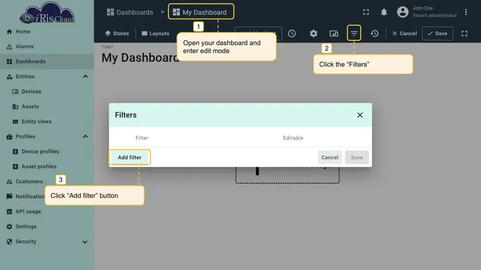The height and width of the screenshot is (270, 481).
Task: Click the John Doe user avatar
Action: pos(403,12)
